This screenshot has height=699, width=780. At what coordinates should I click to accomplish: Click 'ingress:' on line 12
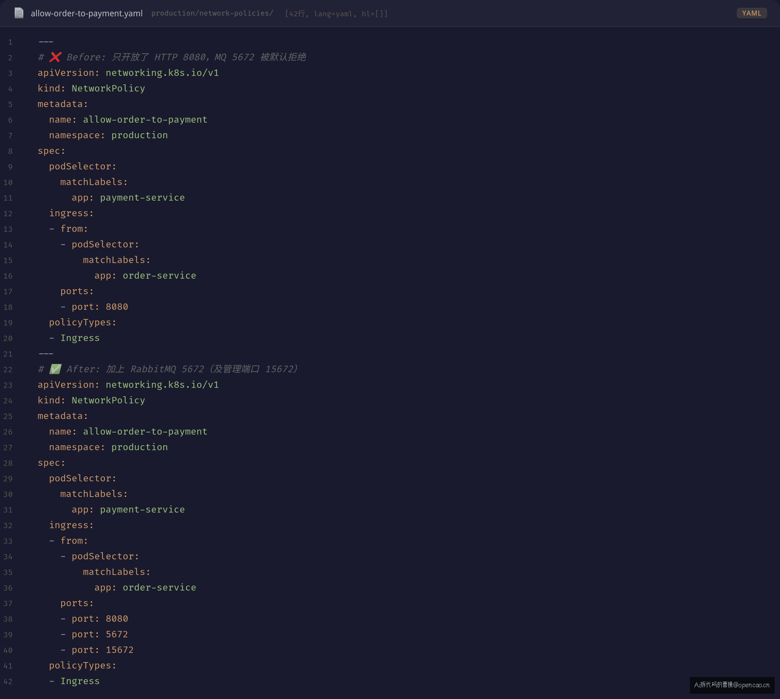pyautogui.click(x=71, y=213)
